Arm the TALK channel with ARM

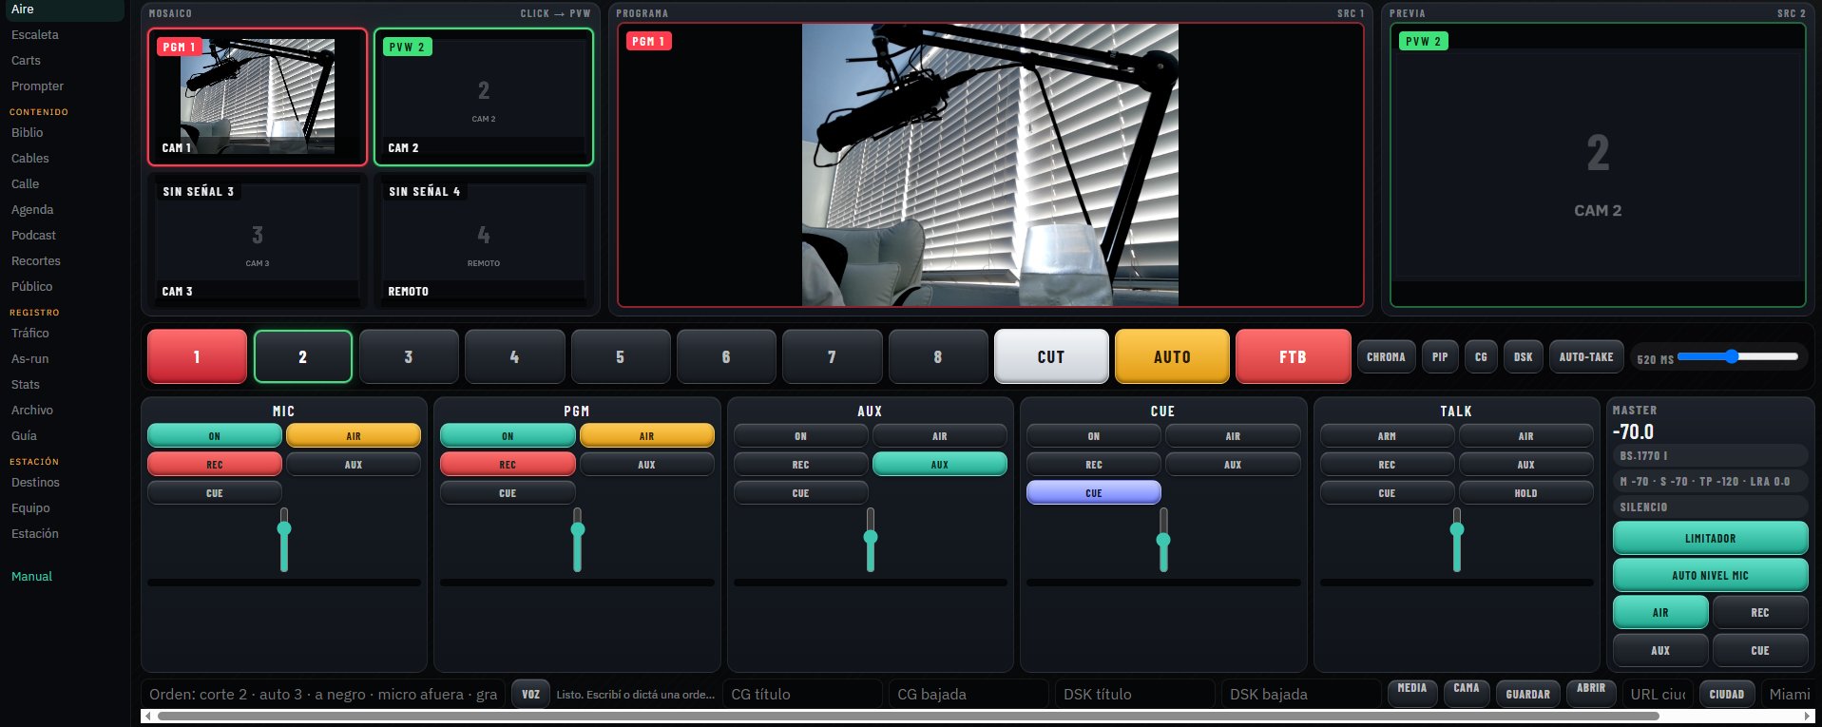[1387, 435]
